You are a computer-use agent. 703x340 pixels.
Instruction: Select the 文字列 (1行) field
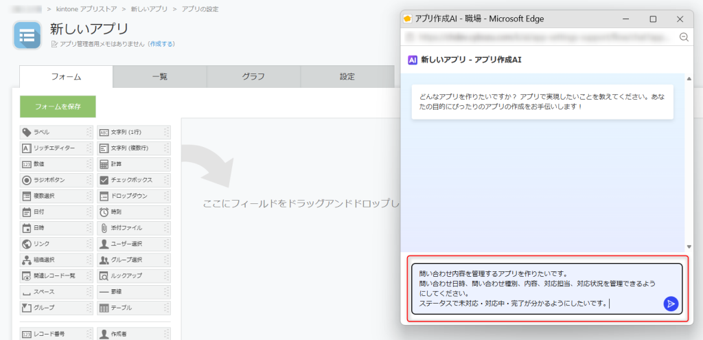pos(134,133)
